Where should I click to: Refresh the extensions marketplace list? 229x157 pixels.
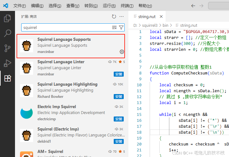[114, 17]
